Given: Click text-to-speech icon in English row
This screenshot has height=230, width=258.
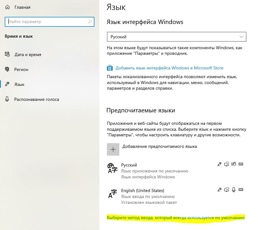Looking at the screenshot, I should click(227, 190).
